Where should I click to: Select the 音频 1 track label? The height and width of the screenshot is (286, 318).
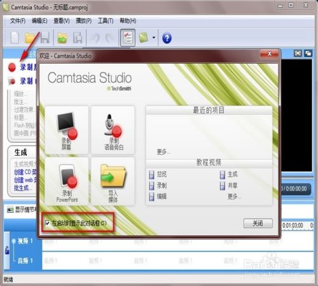click(25, 261)
